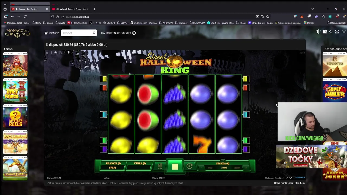Select the 20.00 bet value
This screenshot has width=347, height=195.
click(237, 168)
